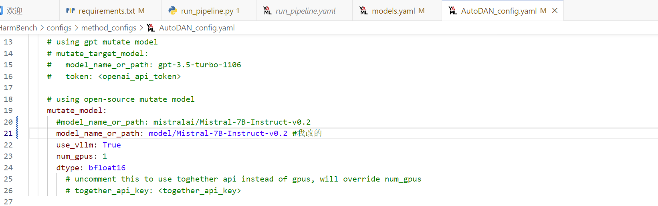The width and height of the screenshot is (658, 206).
Task: Click the comment '# using open-source mutate model'
Action: pos(121,99)
